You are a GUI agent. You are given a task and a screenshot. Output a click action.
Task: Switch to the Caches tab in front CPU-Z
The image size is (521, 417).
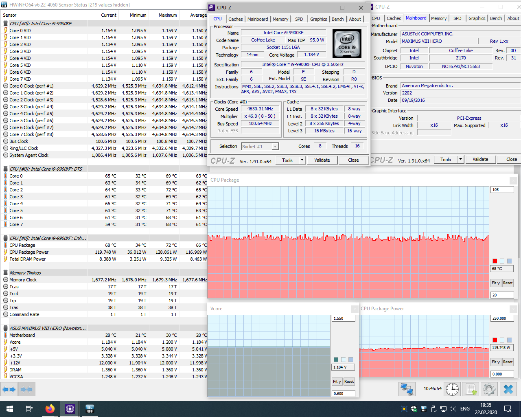[235, 19]
